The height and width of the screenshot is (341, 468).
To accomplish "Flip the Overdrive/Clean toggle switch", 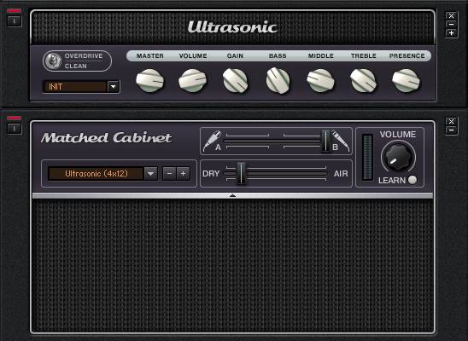I will pyautogui.click(x=53, y=61).
